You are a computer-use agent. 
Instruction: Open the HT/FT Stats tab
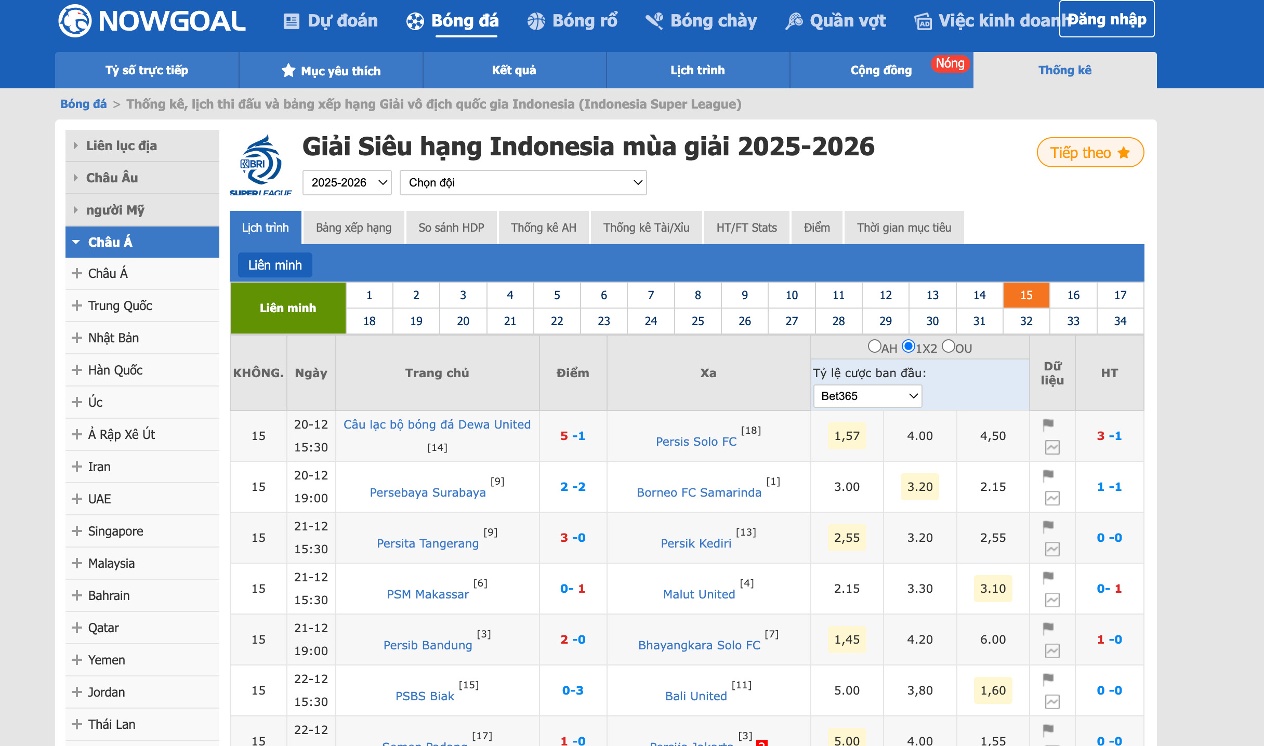pos(746,227)
